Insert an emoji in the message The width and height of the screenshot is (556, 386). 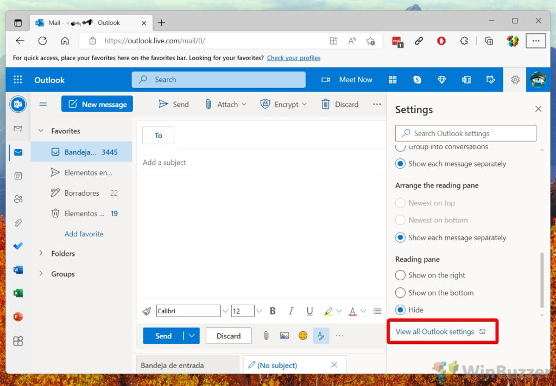click(303, 336)
